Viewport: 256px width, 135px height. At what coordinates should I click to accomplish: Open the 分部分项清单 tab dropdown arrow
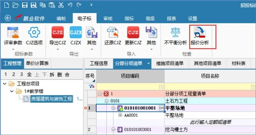tap(148, 63)
